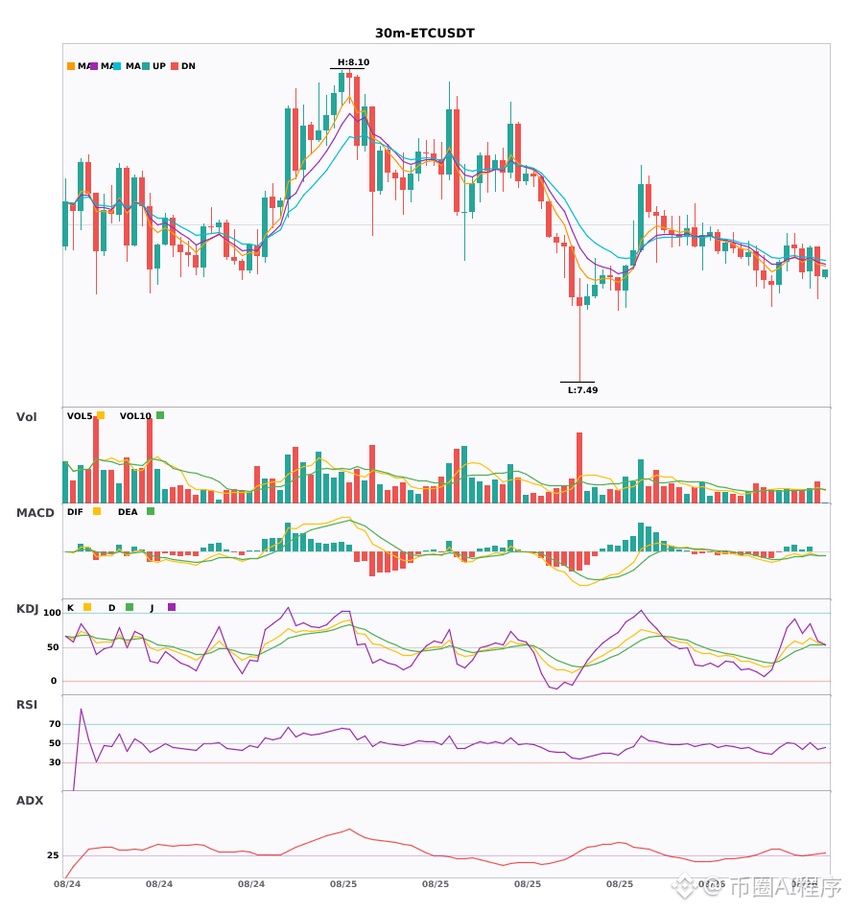Click the yellow K line swatch
The width and height of the screenshot is (849, 911).
[87, 607]
